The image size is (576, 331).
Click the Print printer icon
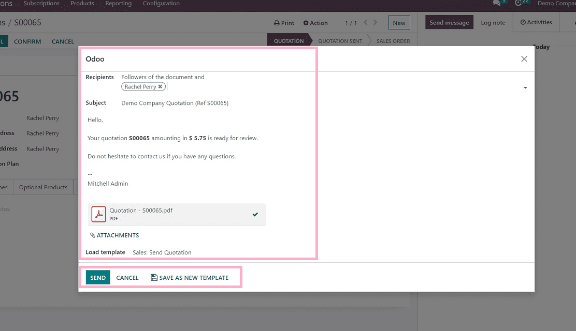click(x=277, y=23)
